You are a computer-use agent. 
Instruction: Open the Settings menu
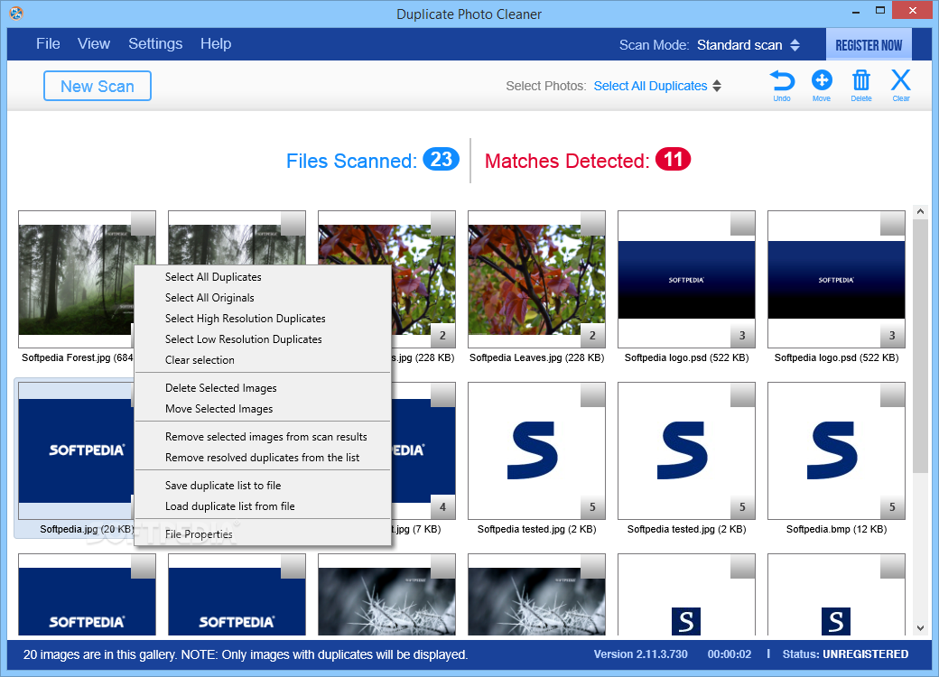pyautogui.click(x=155, y=43)
